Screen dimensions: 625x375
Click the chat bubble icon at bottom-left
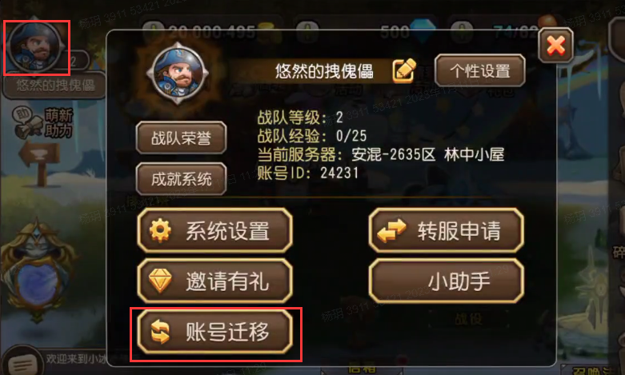22,362
